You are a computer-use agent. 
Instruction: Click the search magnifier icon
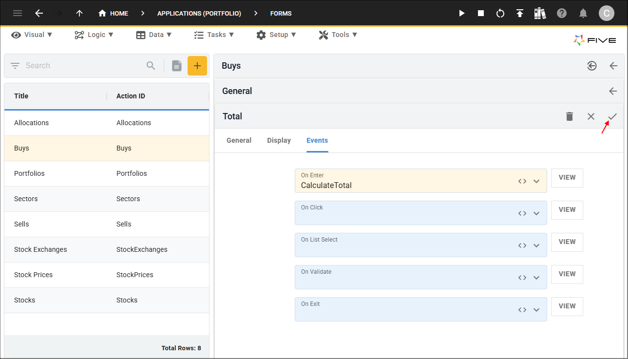click(x=151, y=66)
